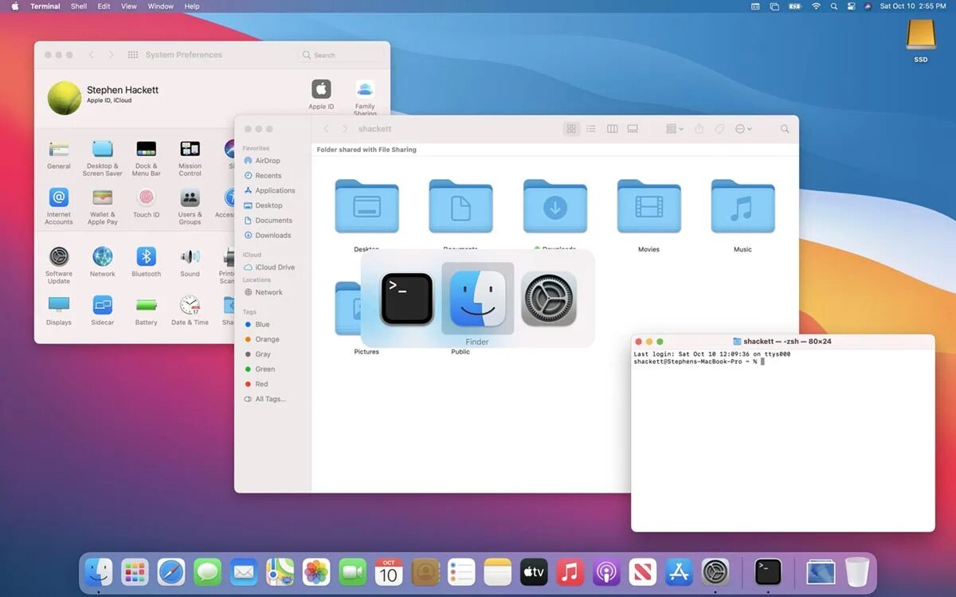Click the Edit Tags button in Finder toolbar
Image resolution: width=956 pixels, height=597 pixels.
[719, 129]
